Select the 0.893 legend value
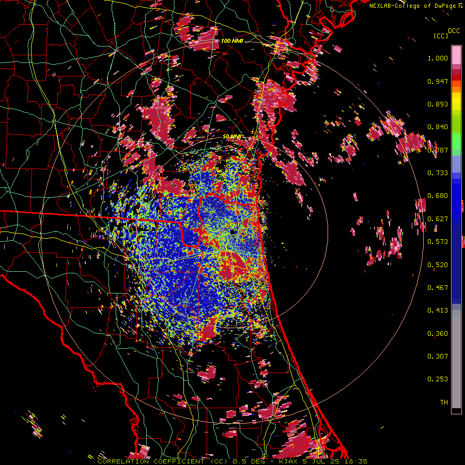 click(x=438, y=104)
